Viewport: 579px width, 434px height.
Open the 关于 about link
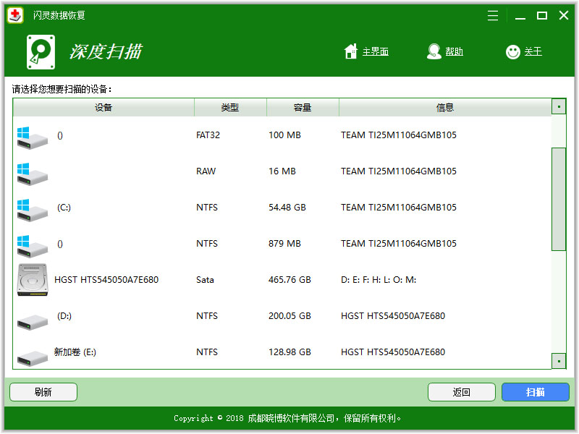pos(533,51)
